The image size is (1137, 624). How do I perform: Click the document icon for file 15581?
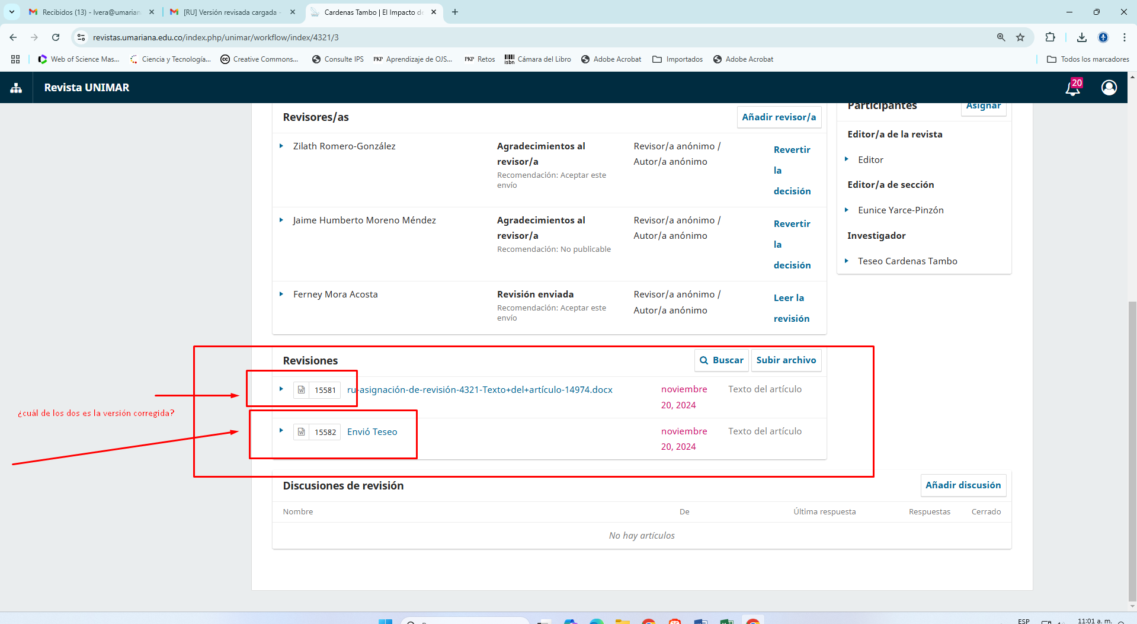point(302,390)
